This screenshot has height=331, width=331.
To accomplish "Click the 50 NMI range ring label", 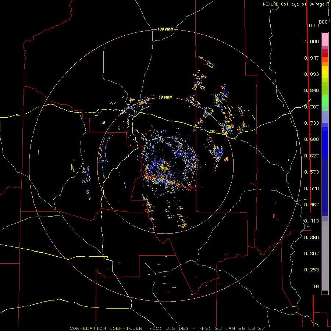I will pyautogui.click(x=165, y=97).
